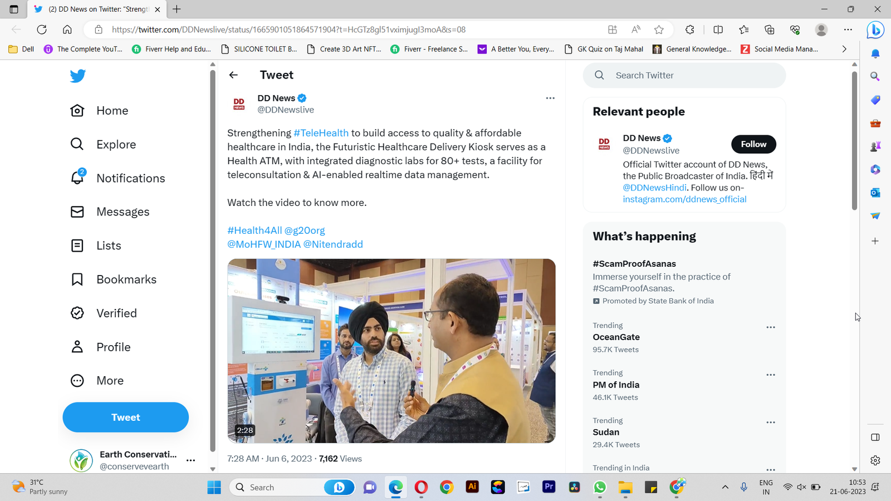Open the GK Quiz on Taj Mahal bookmark
The height and width of the screenshot is (501, 891).
[604, 49]
